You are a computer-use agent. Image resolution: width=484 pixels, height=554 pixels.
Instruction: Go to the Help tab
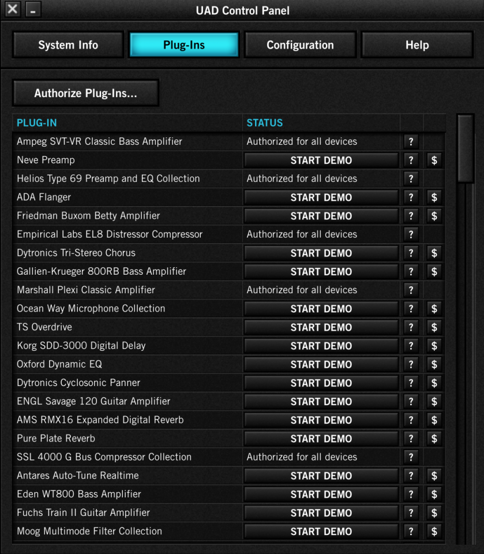click(417, 45)
